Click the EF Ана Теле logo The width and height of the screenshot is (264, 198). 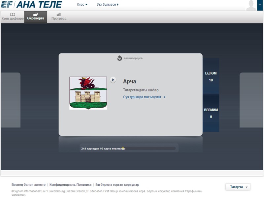31,4
